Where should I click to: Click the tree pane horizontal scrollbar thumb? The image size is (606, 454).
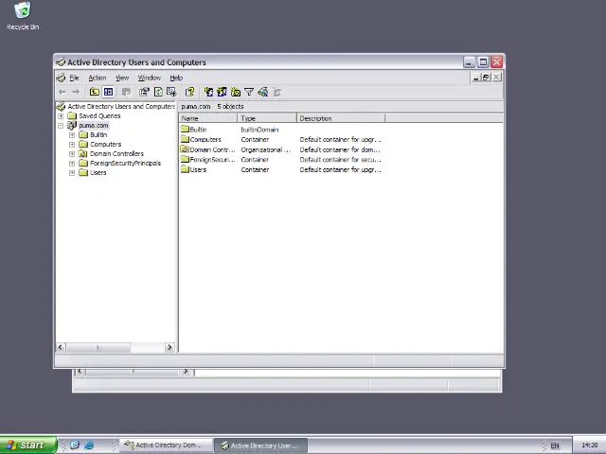(98, 347)
